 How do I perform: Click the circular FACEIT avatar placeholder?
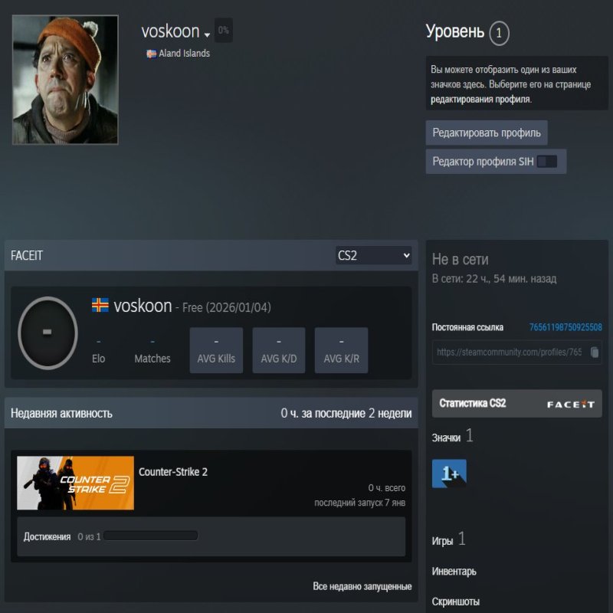48,333
